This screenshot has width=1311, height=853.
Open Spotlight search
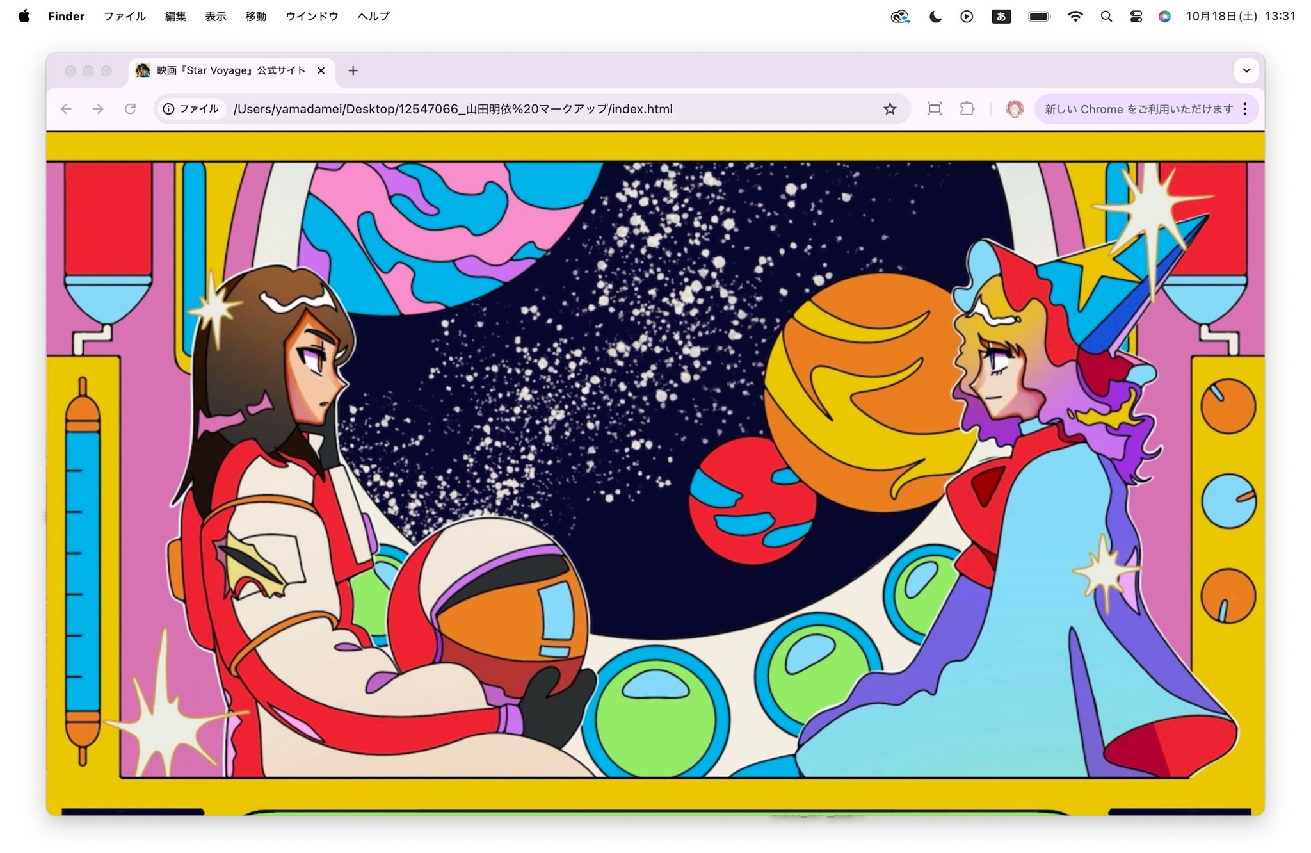pyautogui.click(x=1106, y=17)
